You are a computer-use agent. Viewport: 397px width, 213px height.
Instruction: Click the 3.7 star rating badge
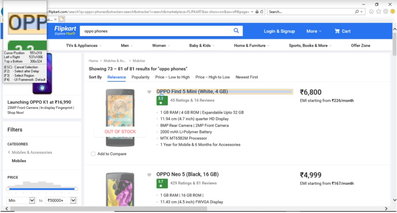click(162, 183)
